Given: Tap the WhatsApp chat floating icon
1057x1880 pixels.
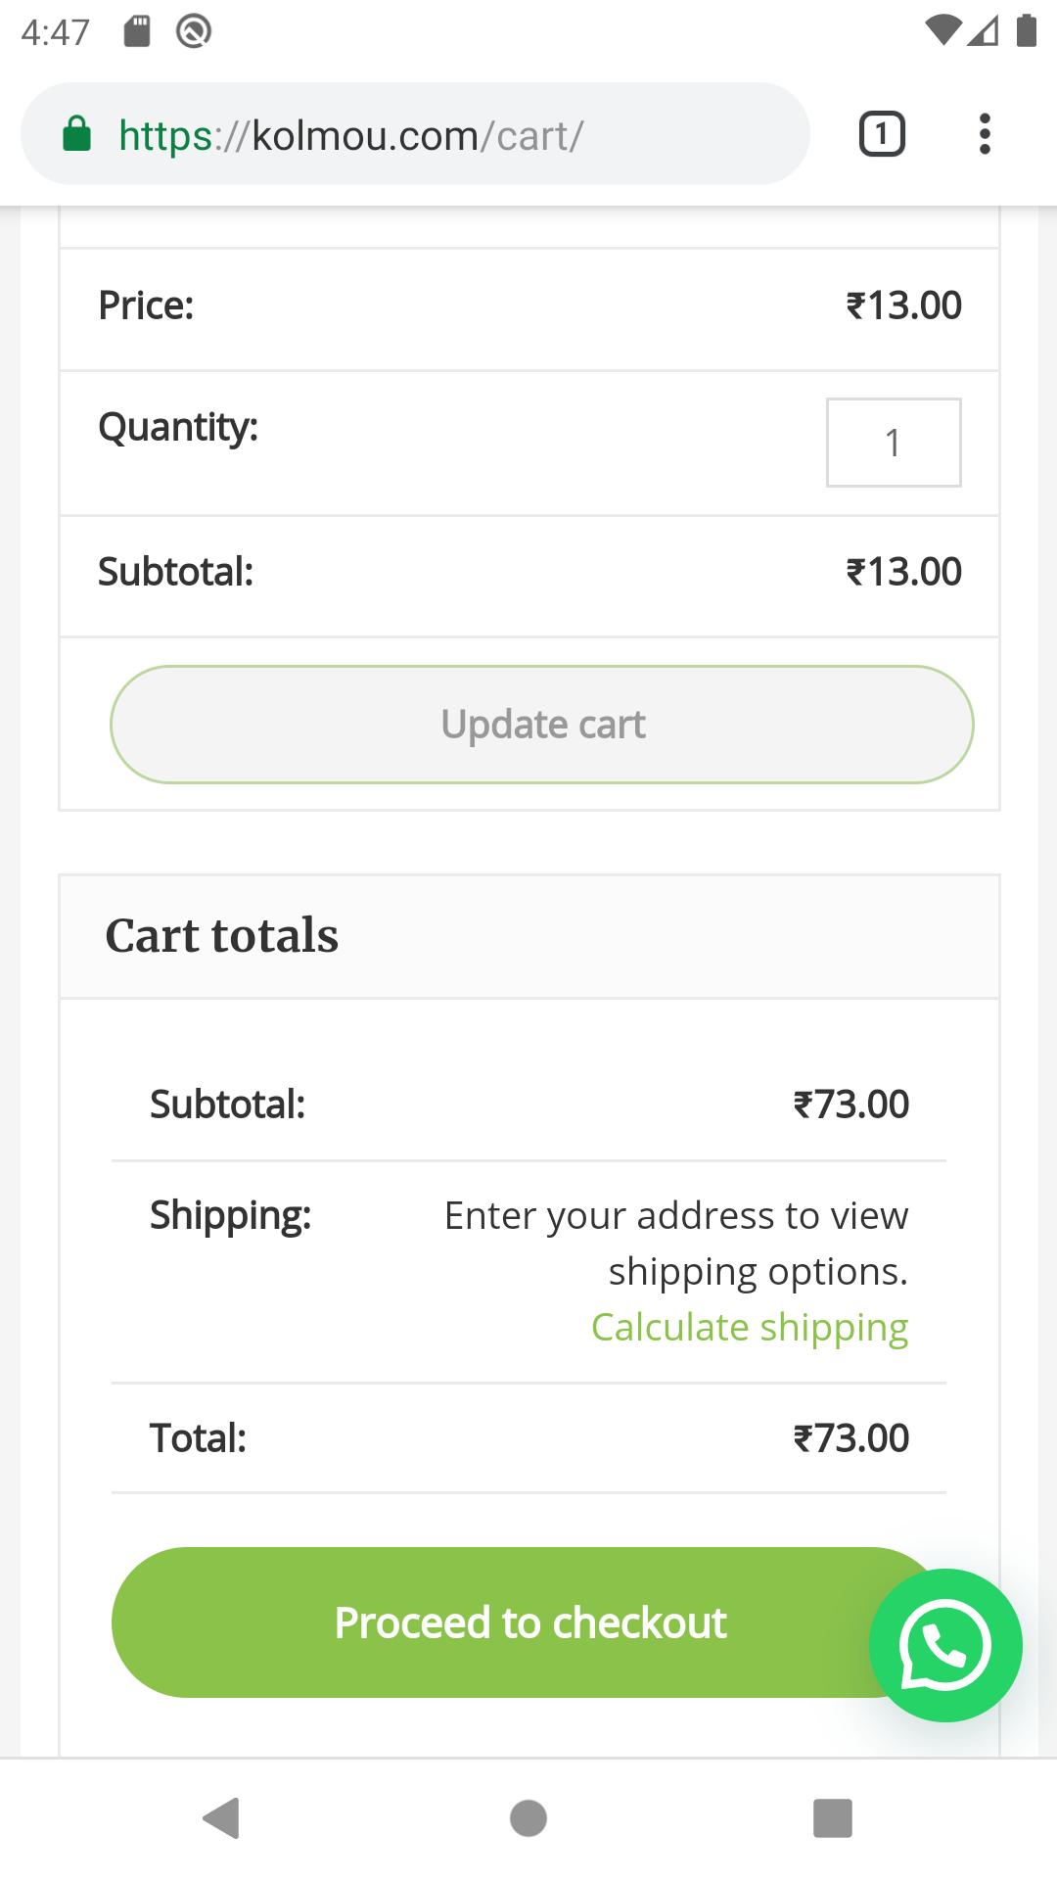Looking at the screenshot, I should [x=945, y=1645].
